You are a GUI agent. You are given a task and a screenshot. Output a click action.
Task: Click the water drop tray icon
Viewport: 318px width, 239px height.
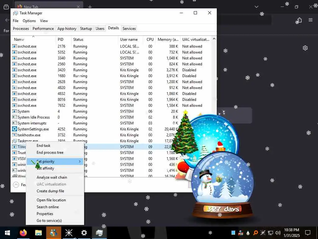tap(248, 233)
